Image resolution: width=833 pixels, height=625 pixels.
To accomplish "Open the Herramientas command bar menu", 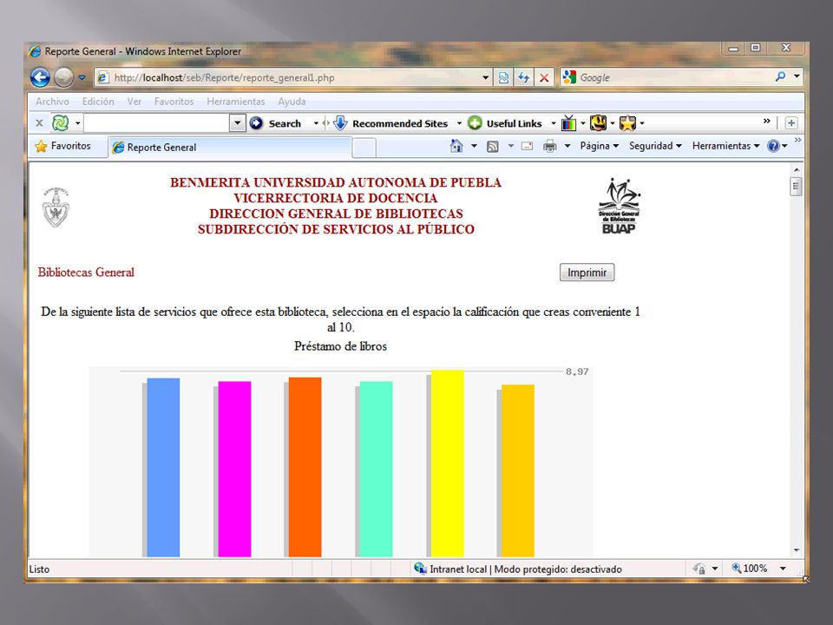I will pos(725,146).
